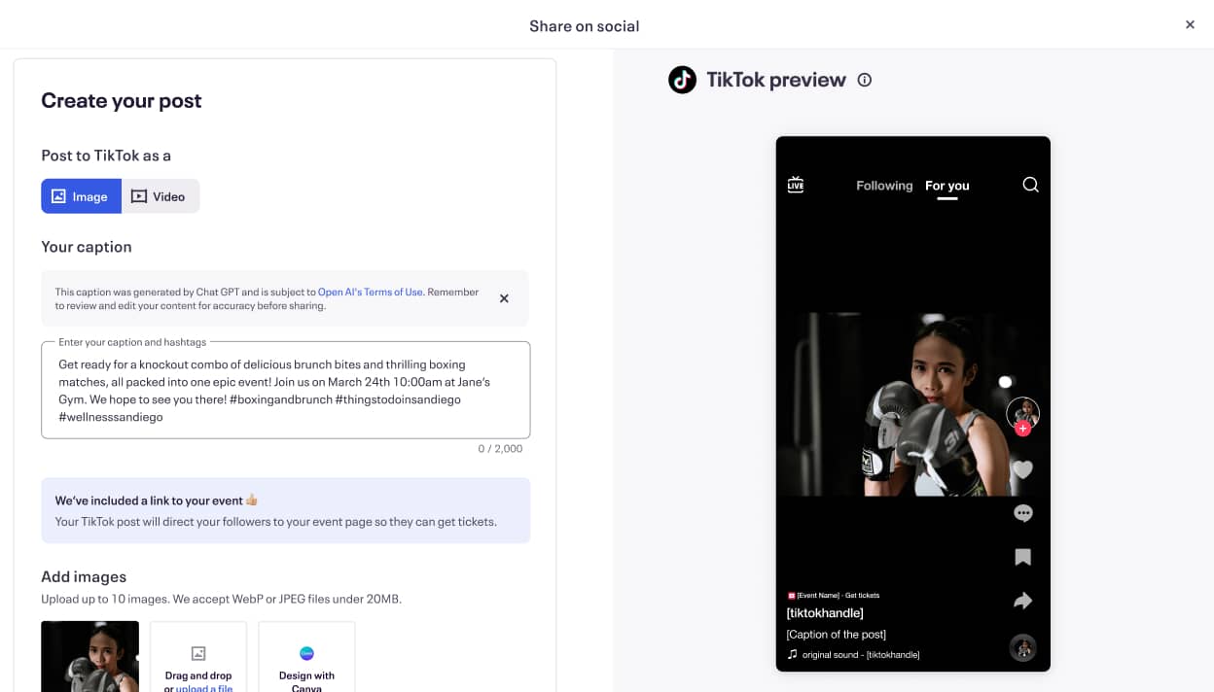The image size is (1214, 692).
Task: Open the Following tab in preview
Action: click(x=884, y=186)
